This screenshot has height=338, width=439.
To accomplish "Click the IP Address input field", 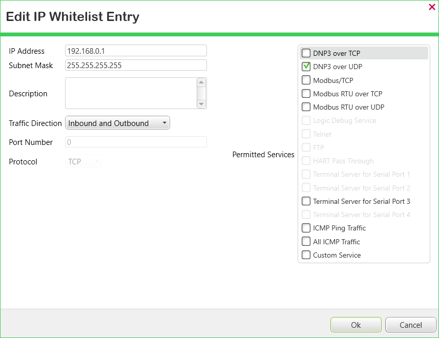I will (136, 51).
